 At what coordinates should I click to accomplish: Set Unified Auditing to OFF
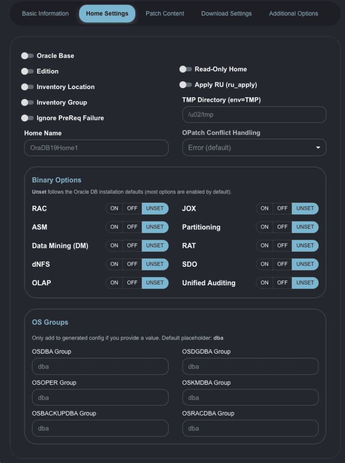(x=282, y=283)
